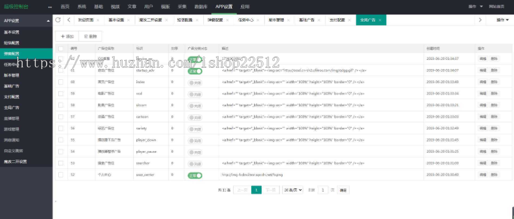Screen dimensions: 514x219
Task: Open the 视频 top menu item
Action: click(115, 6)
